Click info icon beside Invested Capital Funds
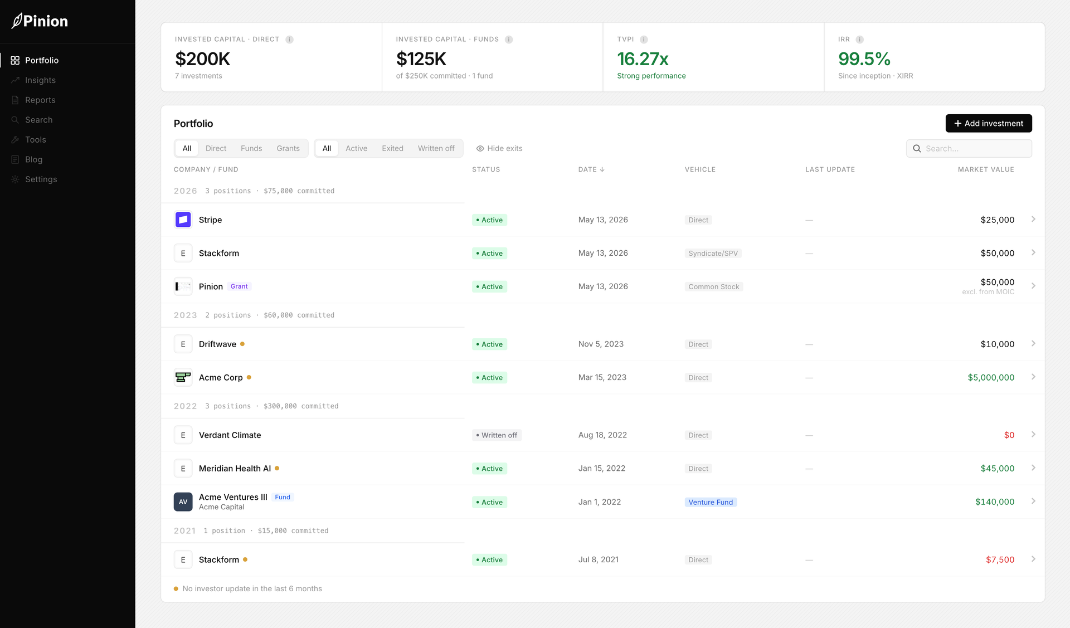The image size is (1070, 628). click(x=509, y=40)
